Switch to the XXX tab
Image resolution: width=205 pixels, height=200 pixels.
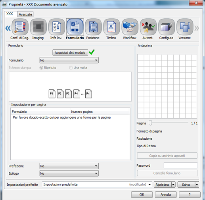[10, 14]
